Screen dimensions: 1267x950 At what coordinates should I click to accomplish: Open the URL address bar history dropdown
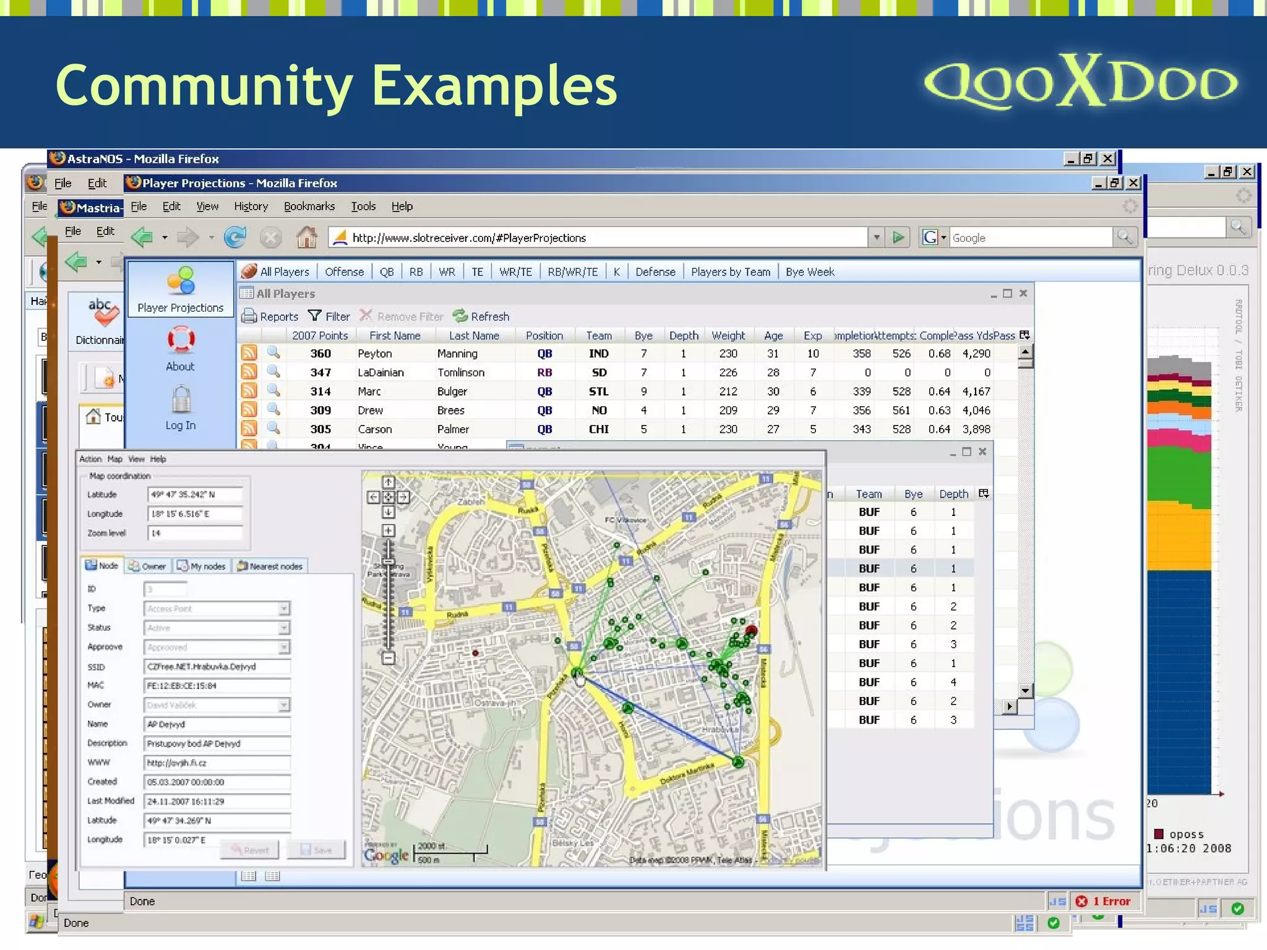point(876,237)
